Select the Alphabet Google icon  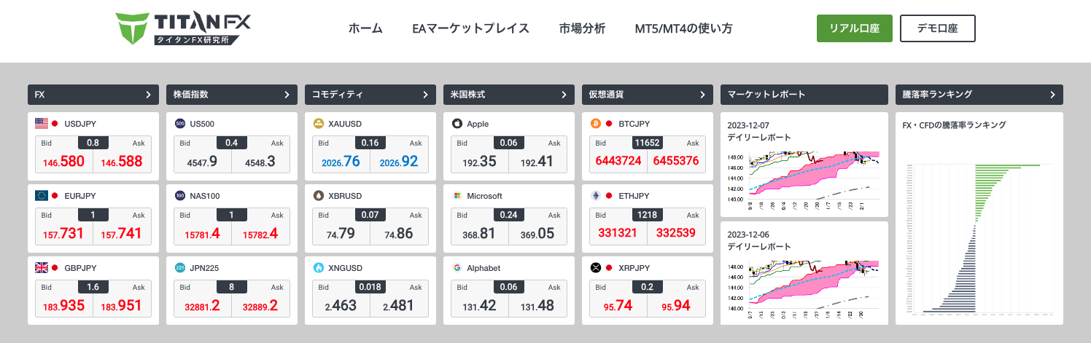click(457, 268)
